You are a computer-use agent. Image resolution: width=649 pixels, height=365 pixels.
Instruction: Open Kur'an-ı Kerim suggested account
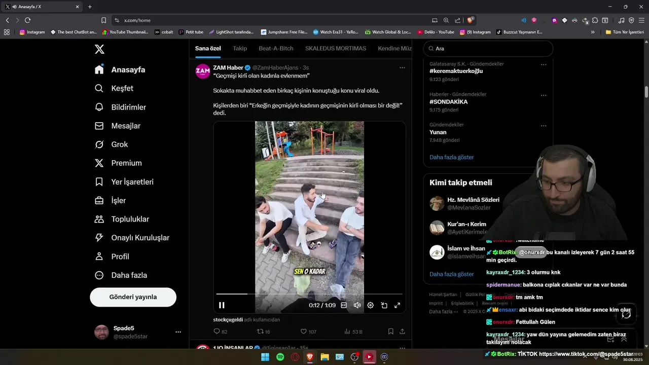pos(466,224)
